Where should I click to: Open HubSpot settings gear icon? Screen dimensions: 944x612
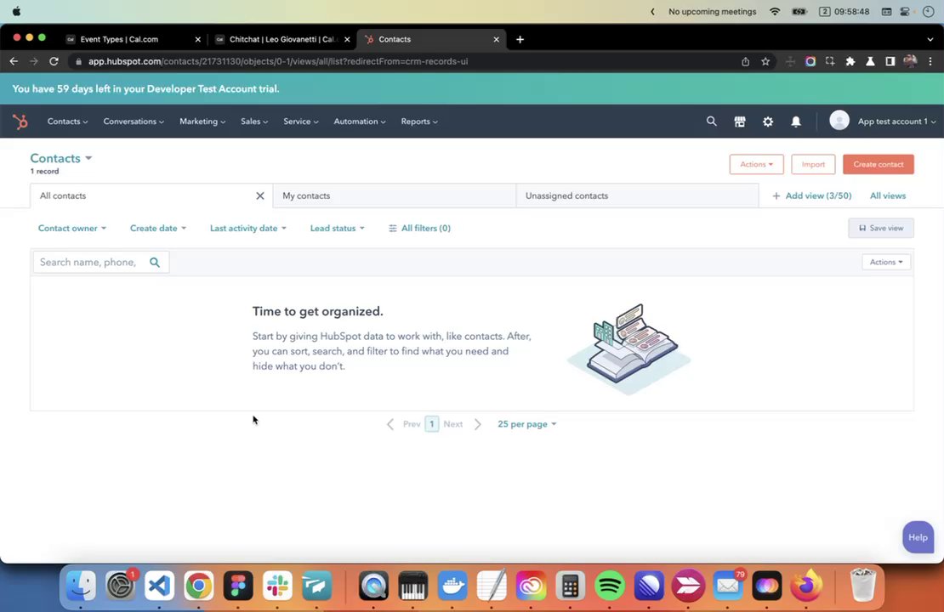[768, 122]
